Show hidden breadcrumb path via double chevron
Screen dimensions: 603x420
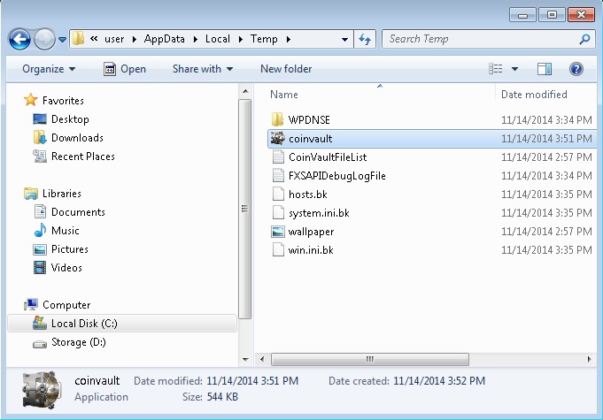(x=94, y=38)
